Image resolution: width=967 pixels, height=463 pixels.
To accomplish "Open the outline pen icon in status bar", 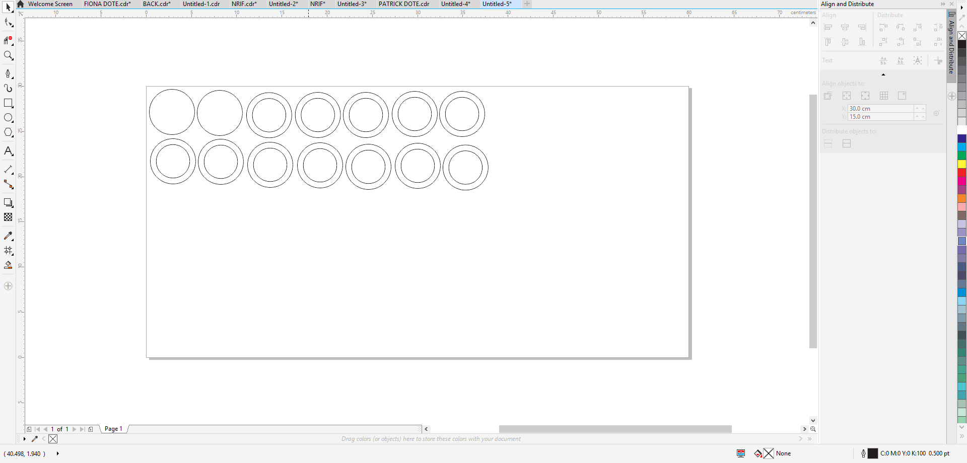I will [863, 453].
